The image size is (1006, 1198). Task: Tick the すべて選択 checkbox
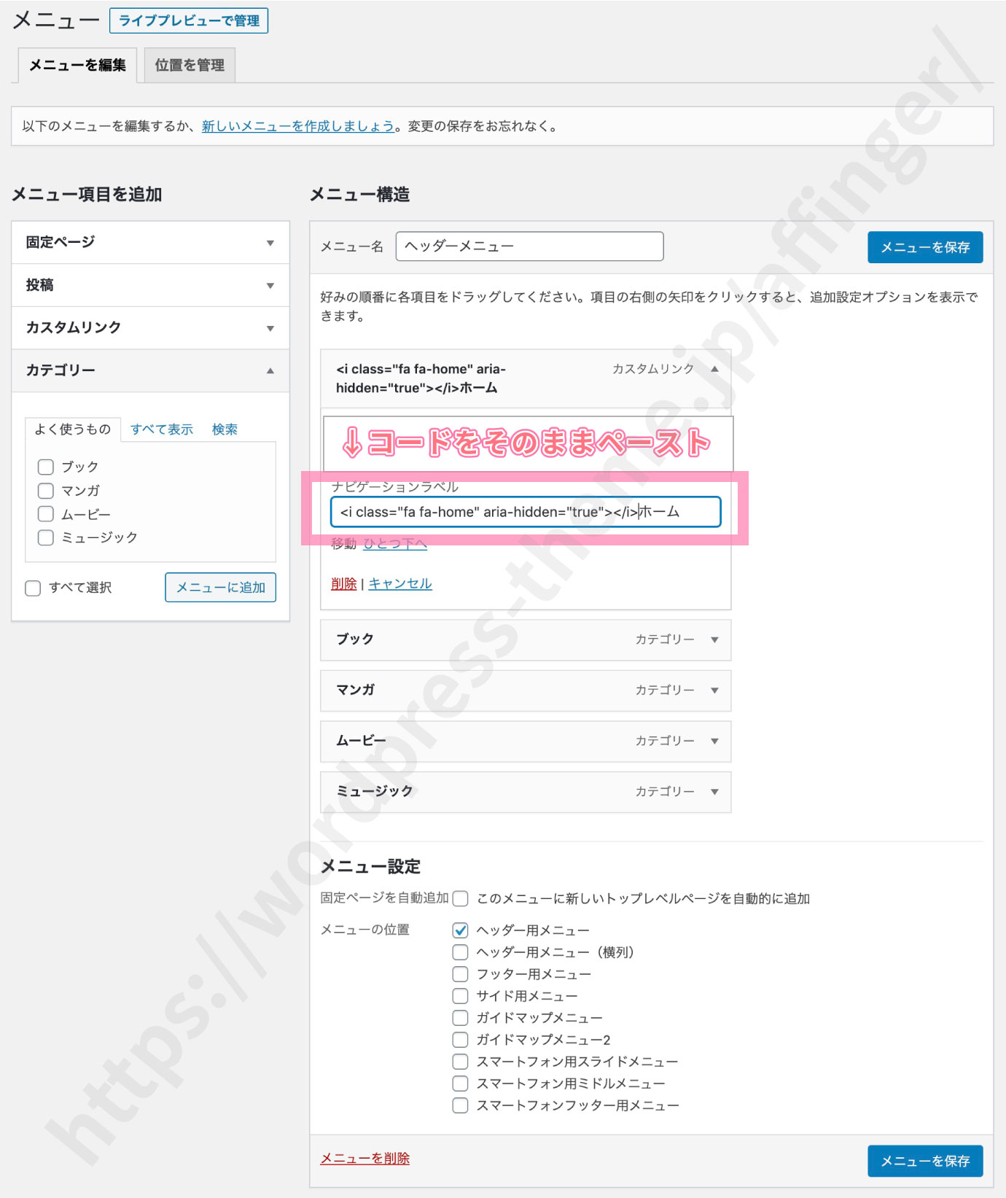point(33,588)
